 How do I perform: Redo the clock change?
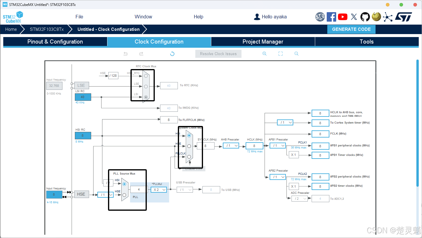point(141,54)
